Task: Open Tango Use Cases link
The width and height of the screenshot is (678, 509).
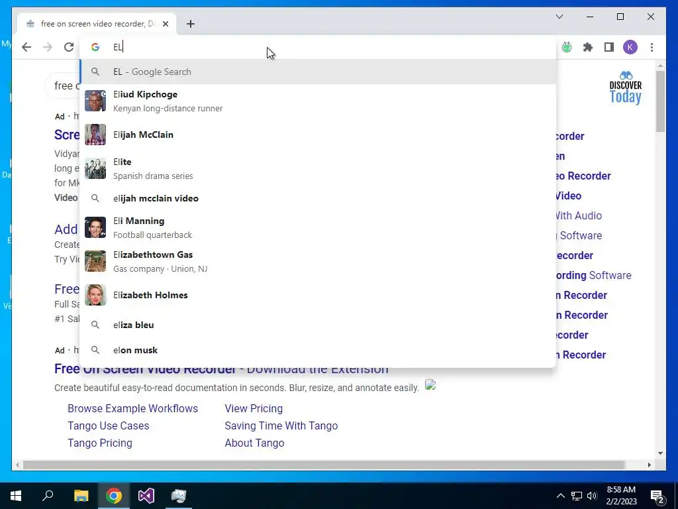Action: tap(109, 426)
